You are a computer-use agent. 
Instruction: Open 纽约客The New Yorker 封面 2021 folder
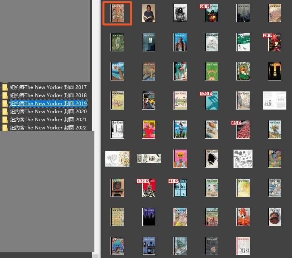(x=48, y=119)
